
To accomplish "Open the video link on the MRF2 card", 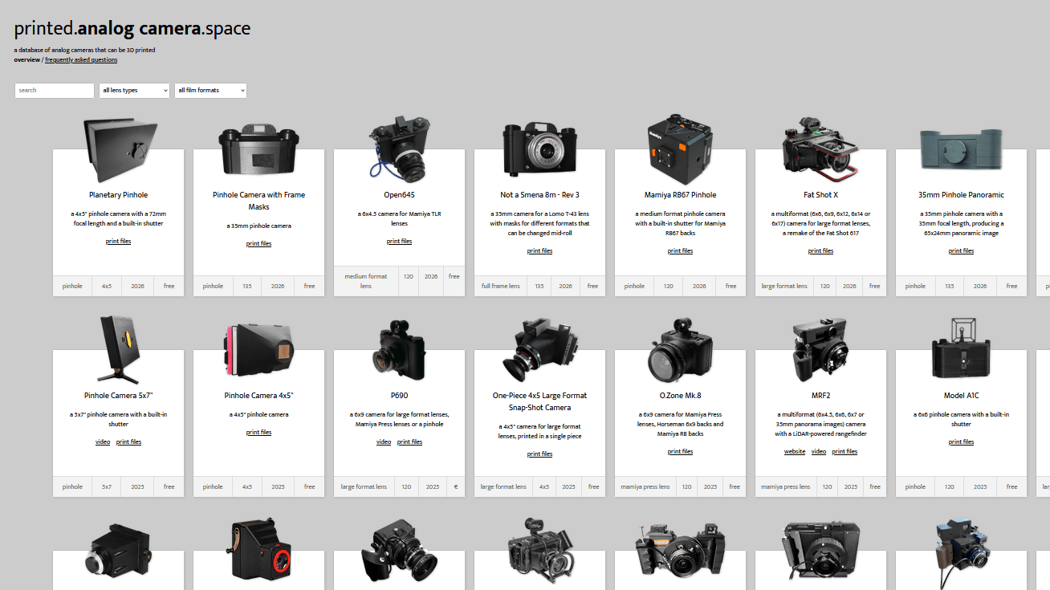I will tap(818, 451).
